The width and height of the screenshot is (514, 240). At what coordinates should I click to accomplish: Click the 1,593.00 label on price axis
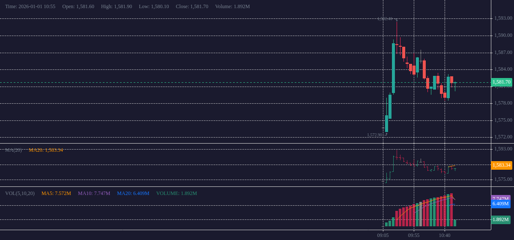click(503, 18)
